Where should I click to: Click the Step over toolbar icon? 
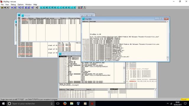tap(22, 7)
